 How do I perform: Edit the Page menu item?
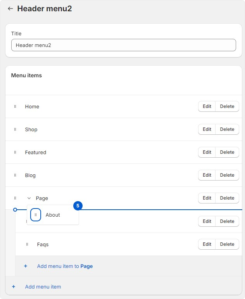tap(207, 198)
